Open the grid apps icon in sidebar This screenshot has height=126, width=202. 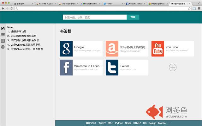[x=3, y=41]
